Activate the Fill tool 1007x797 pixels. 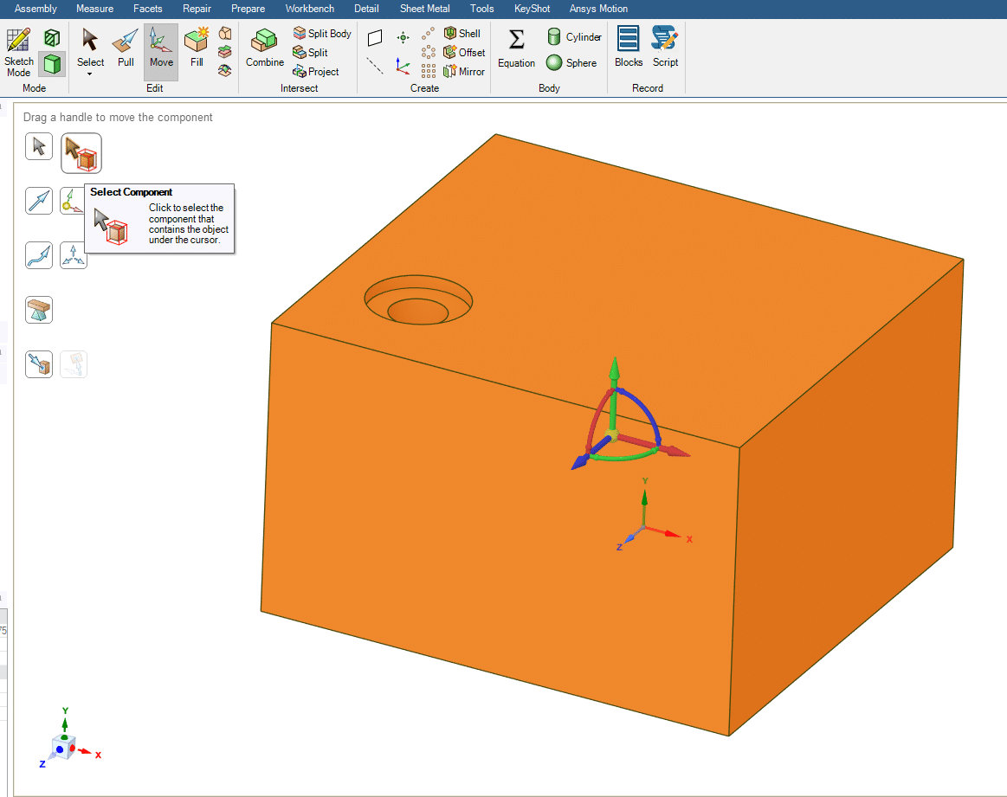(x=197, y=48)
